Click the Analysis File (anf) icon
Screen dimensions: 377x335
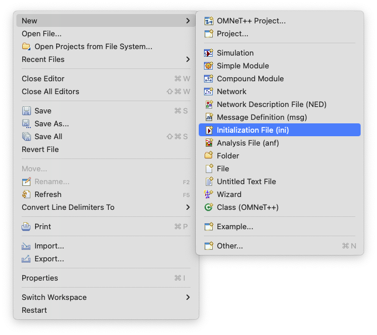point(209,143)
